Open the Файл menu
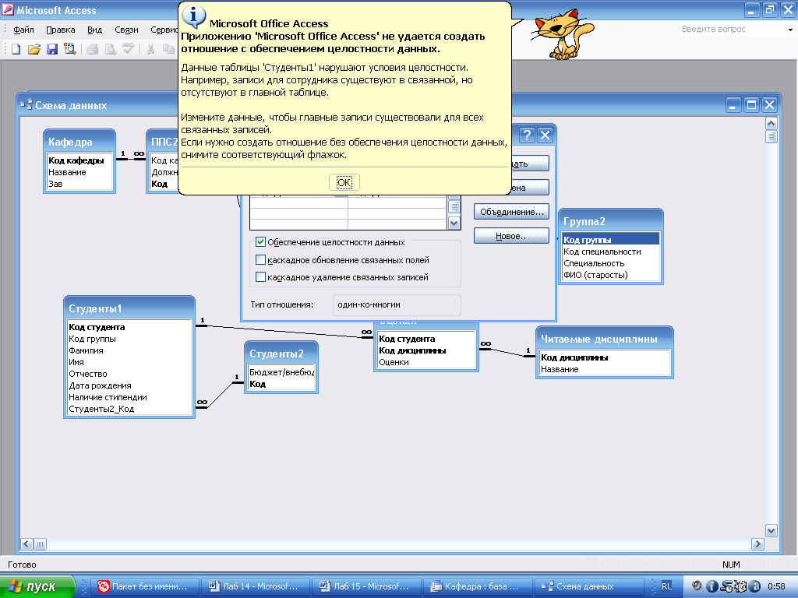Screen dimensions: 798x598 [23, 30]
